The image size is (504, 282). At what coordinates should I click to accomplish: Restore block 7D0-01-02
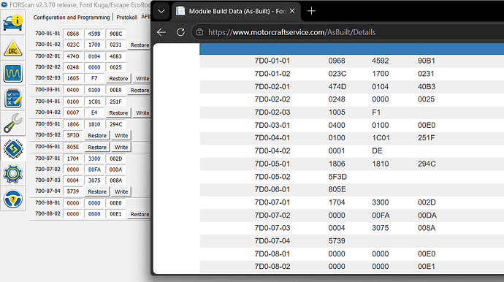pyautogui.click(x=140, y=45)
